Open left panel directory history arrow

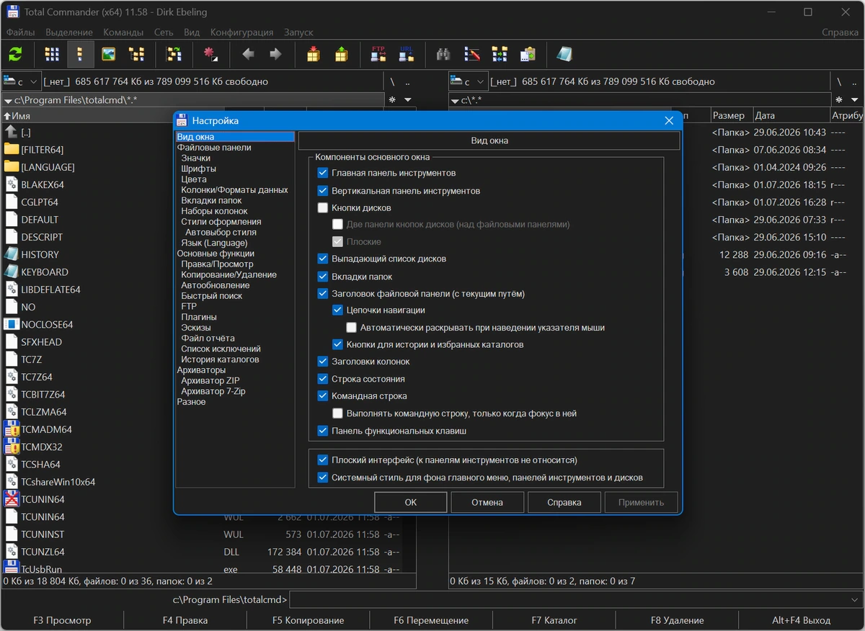pos(407,100)
